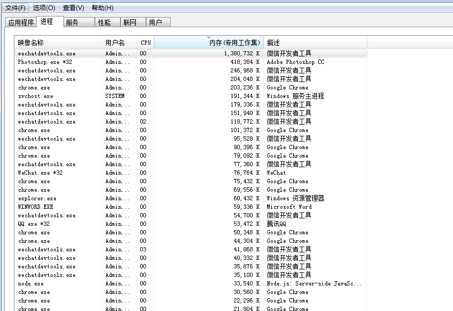Select the wechatdevtools.exe row with 204,048 K
This screenshot has width=453, height=311.
[x=191, y=79]
